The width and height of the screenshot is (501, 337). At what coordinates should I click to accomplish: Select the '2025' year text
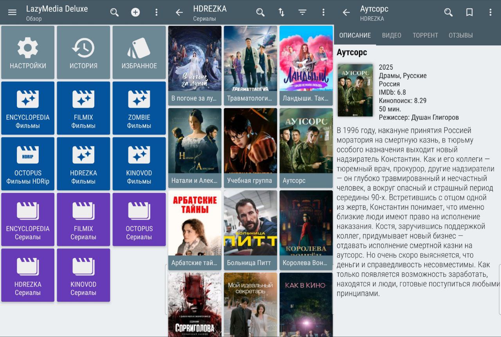[x=386, y=67]
